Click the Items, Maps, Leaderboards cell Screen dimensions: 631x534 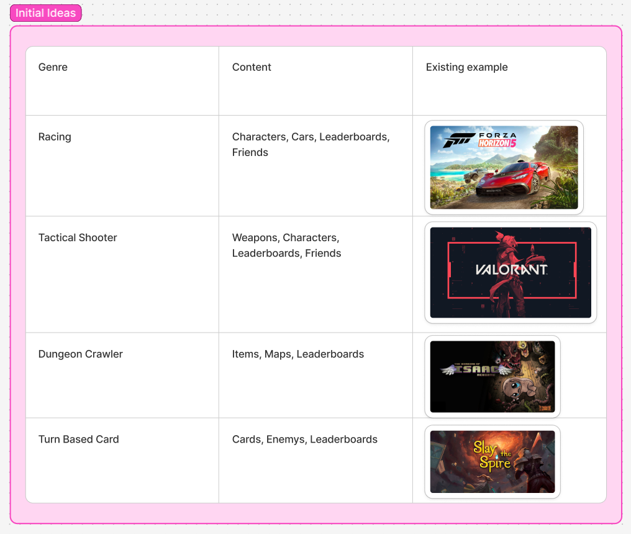(x=297, y=354)
